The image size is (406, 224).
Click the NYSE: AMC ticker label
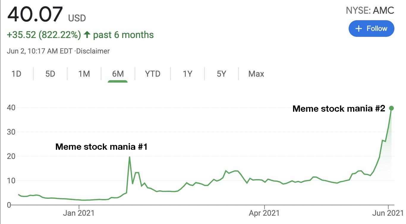pos(370,11)
